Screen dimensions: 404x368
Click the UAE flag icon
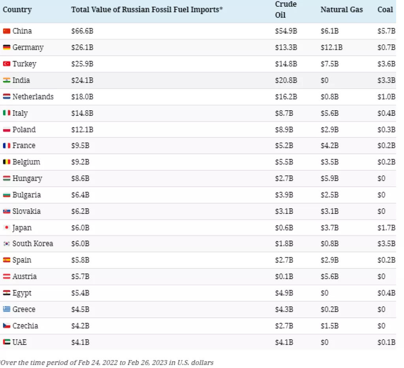(x=6, y=342)
